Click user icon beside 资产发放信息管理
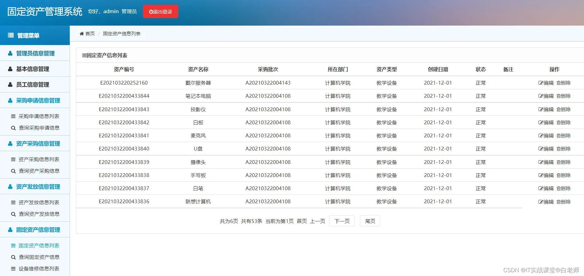The width and height of the screenshot is (584, 276). click(10, 186)
